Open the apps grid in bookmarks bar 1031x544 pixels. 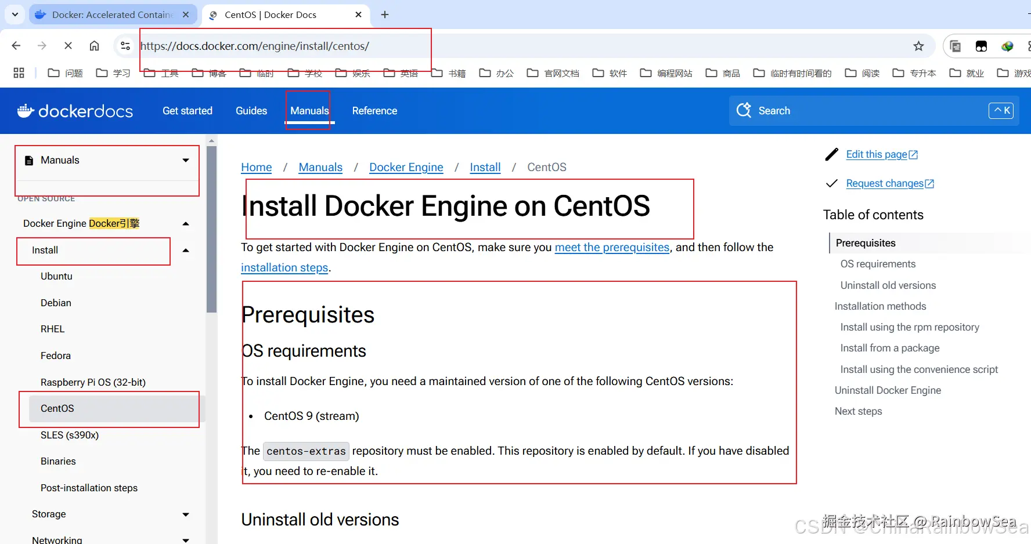tap(19, 73)
